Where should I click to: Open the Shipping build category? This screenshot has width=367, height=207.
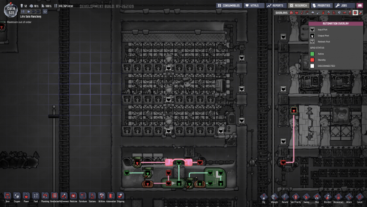point(121,197)
